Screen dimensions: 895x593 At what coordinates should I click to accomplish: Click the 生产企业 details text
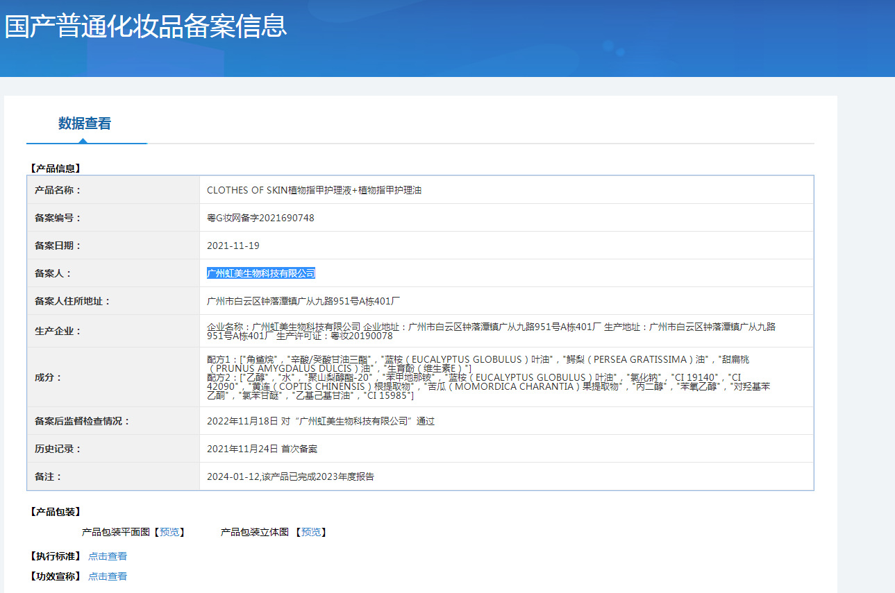point(491,331)
